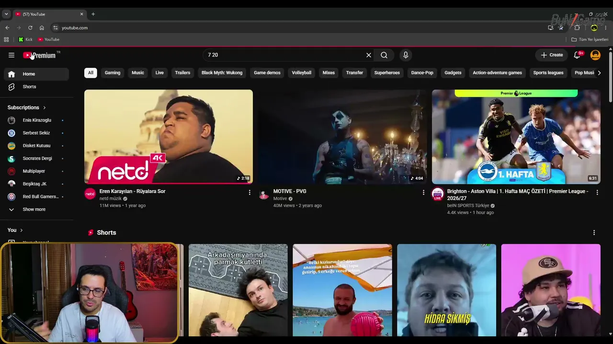Screen dimensions: 613x344
Task: Select the All filter chip
Action: (x=91, y=73)
